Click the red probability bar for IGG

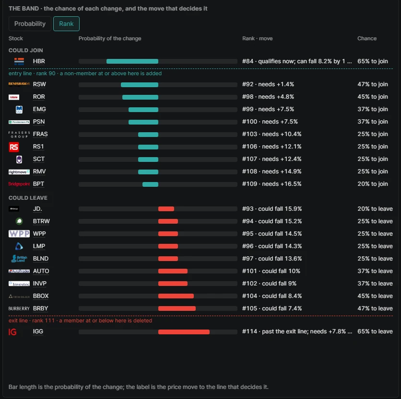coord(184,332)
